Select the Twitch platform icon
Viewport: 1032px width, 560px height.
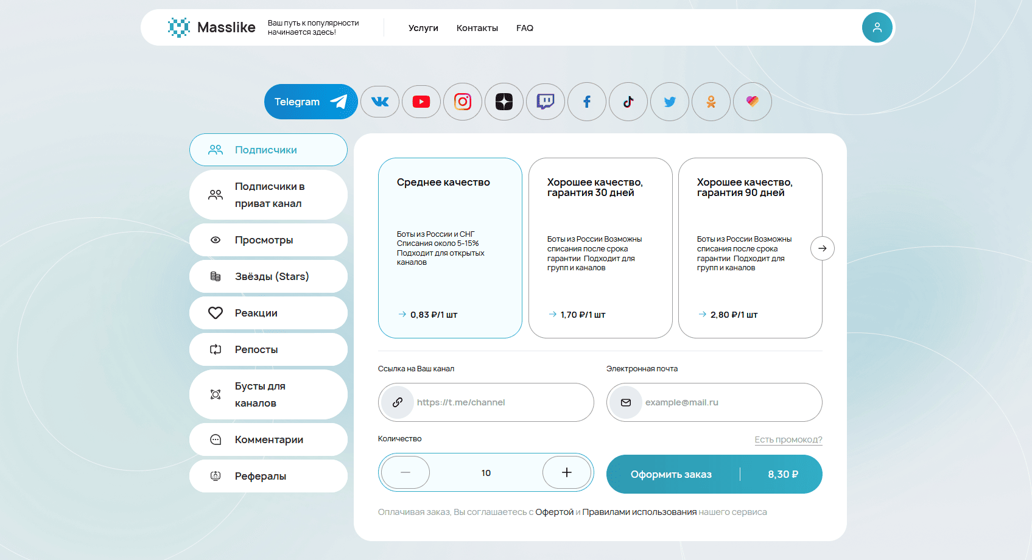point(546,102)
